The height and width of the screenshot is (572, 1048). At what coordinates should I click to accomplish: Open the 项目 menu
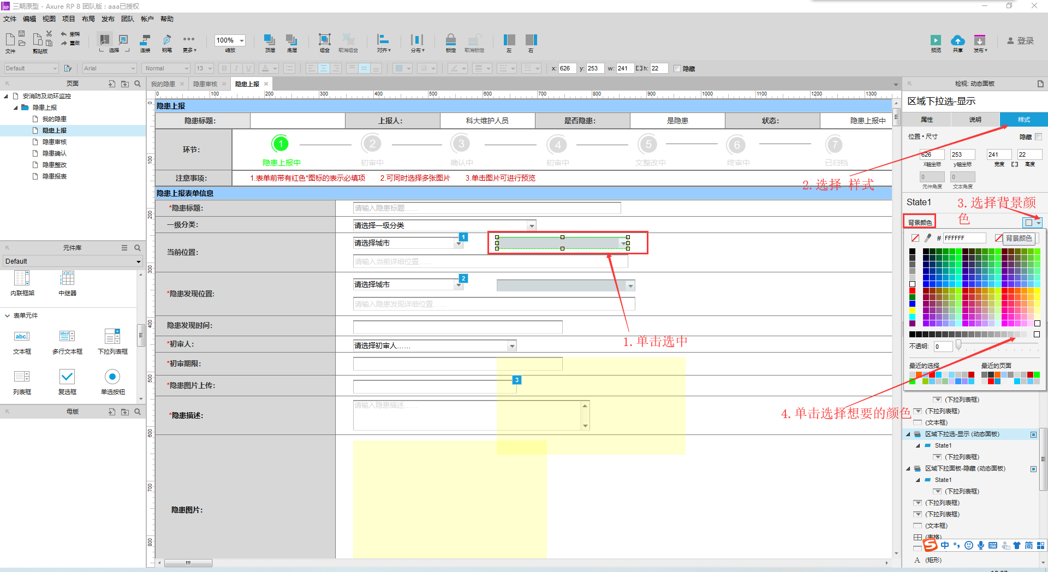pyautogui.click(x=69, y=19)
